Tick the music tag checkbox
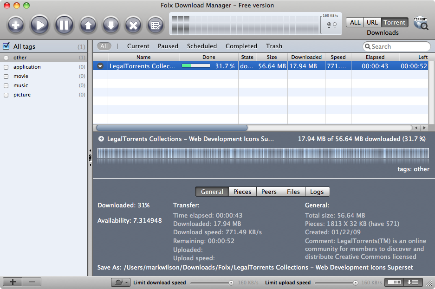This screenshot has height=289, width=435. (6, 85)
